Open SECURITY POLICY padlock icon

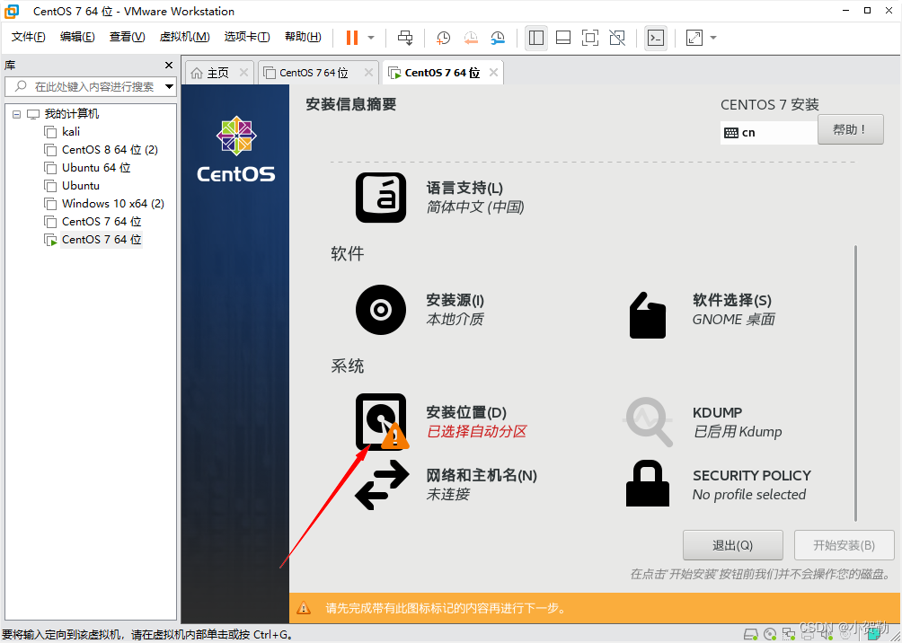coord(648,483)
